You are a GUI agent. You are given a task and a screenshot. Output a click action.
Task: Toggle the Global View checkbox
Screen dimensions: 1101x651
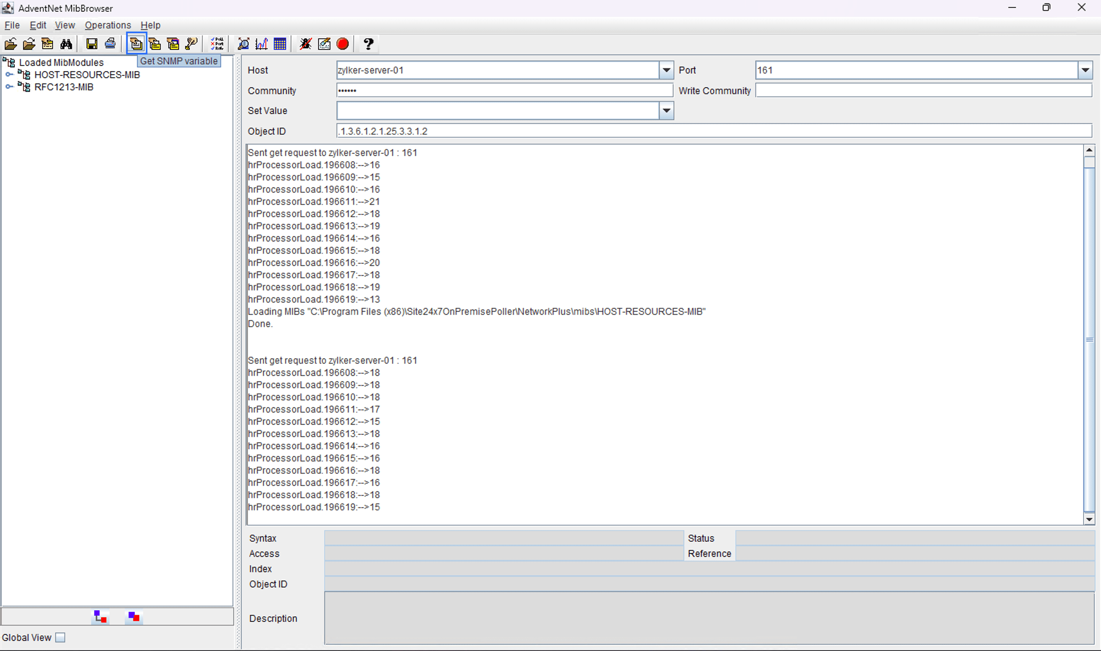click(60, 637)
